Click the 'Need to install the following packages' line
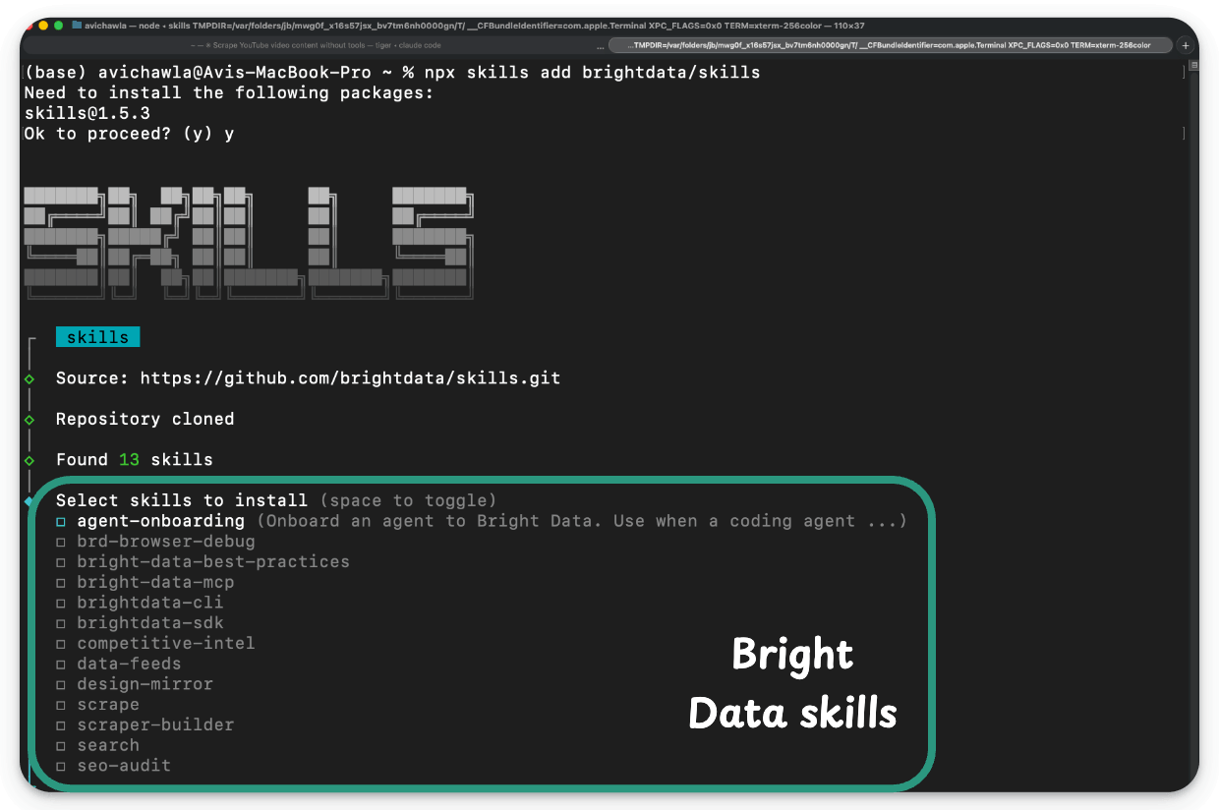The width and height of the screenshot is (1219, 810). (x=229, y=92)
